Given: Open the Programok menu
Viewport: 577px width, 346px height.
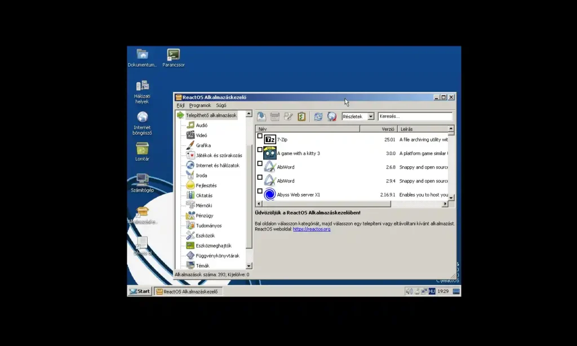Looking at the screenshot, I should 200,105.
